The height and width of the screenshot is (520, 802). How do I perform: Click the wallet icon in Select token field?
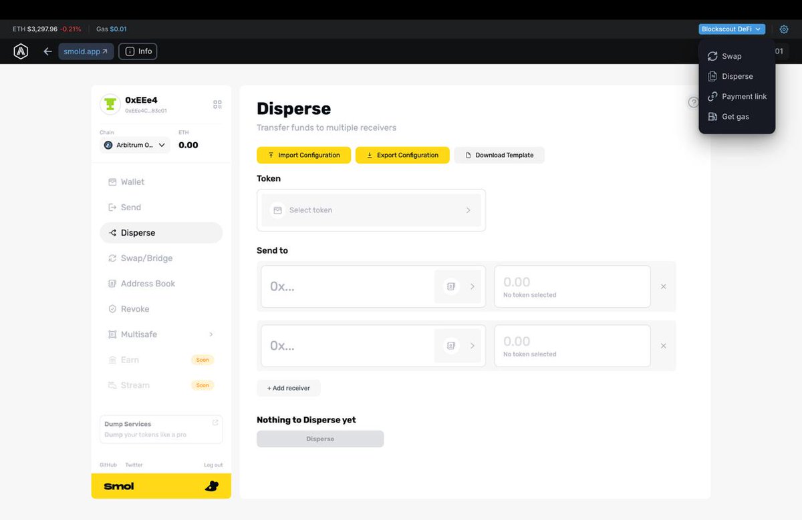(277, 210)
